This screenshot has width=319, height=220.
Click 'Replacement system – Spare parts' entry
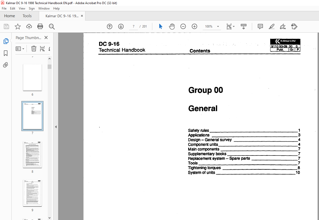[x=219, y=158]
